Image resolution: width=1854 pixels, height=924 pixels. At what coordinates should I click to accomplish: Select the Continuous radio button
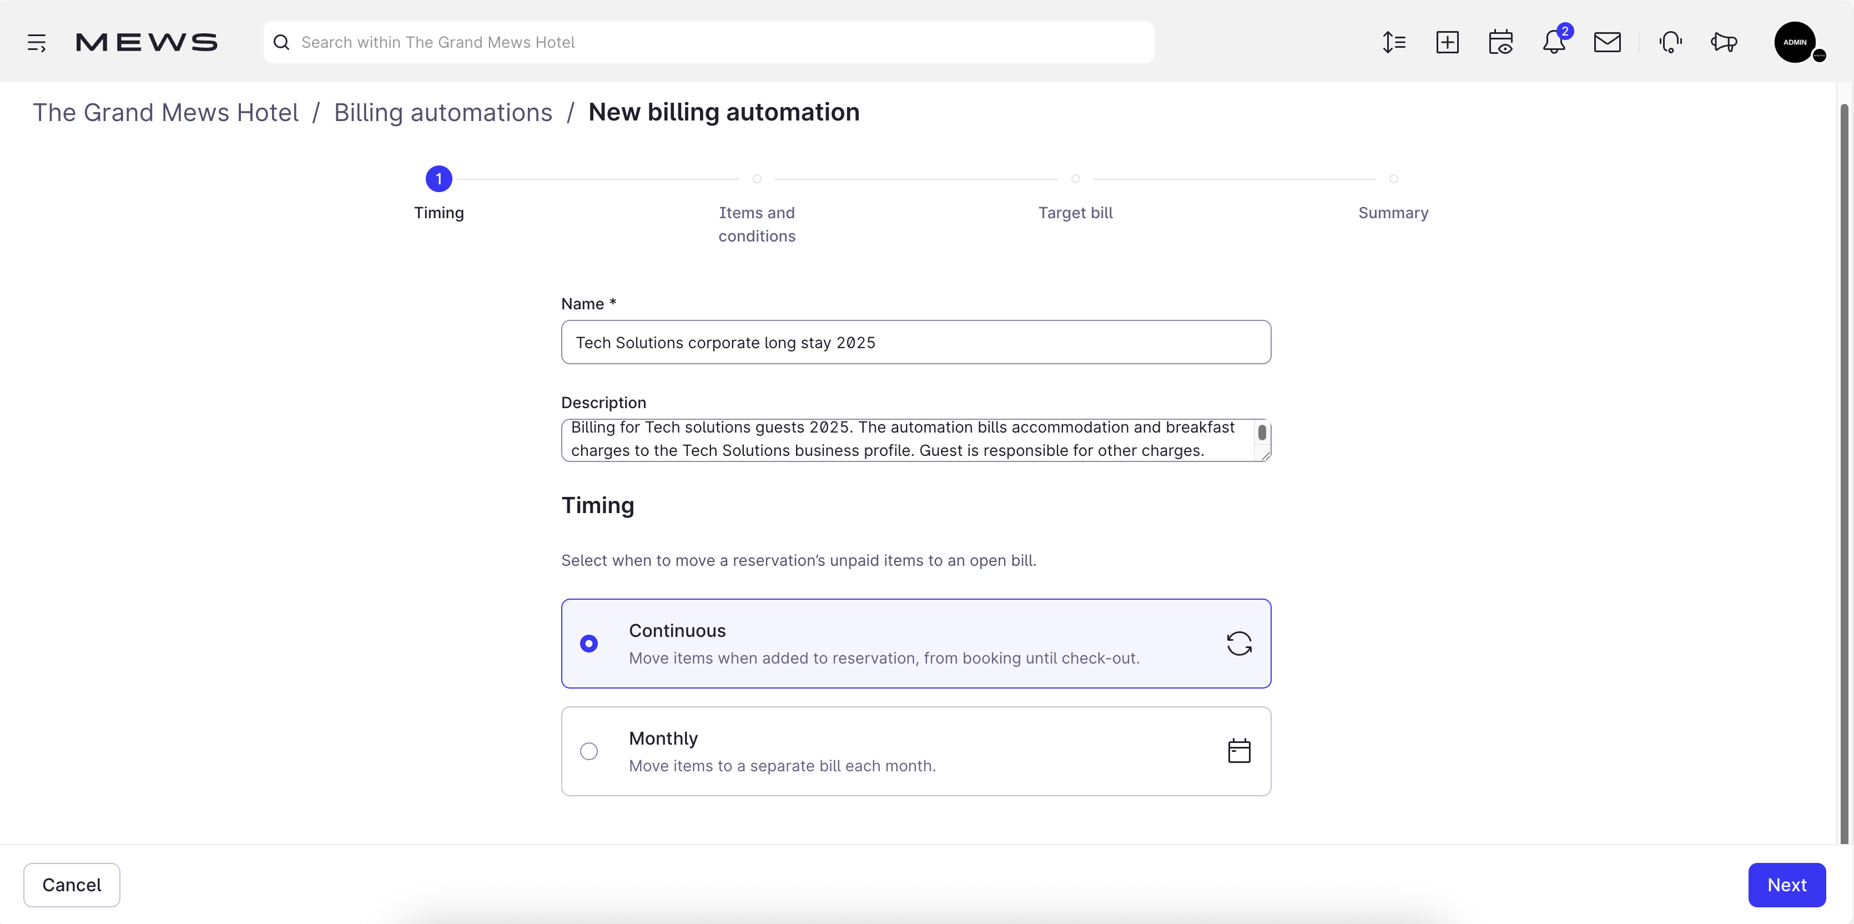[589, 643]
